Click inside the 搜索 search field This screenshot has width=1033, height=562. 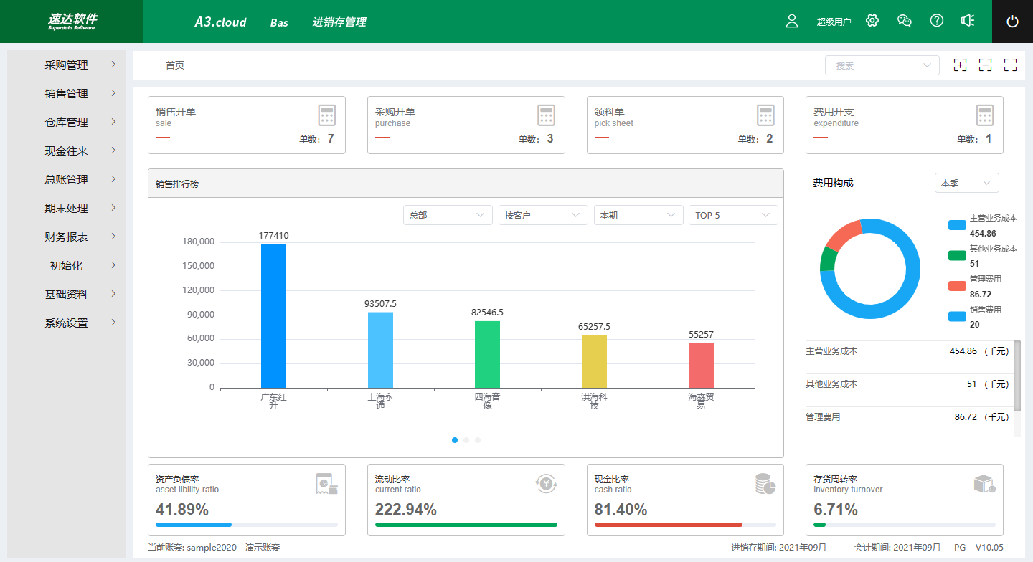[x=879, y=65]
